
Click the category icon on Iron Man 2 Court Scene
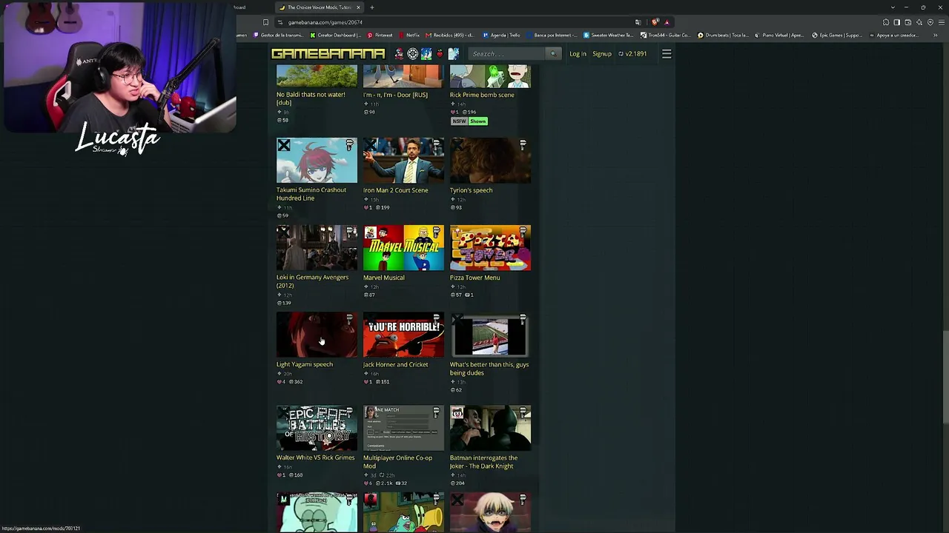coord(436,145)
